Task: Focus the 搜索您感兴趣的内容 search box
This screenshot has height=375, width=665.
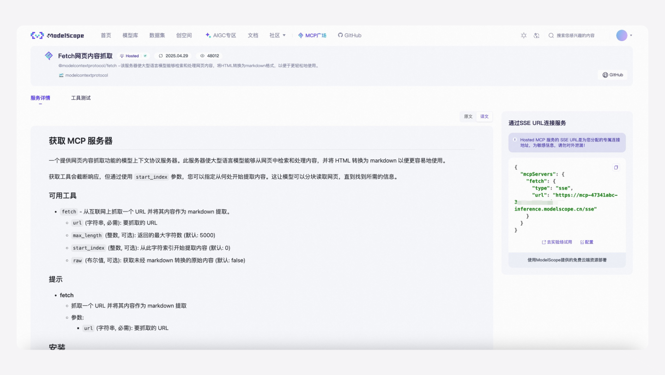Action: [577, 36]
